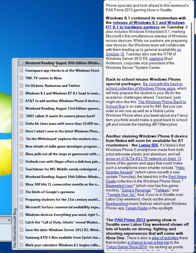Click the feed icon beside Mark your calendars entry
Screen dimensions: 196x253
pyautogui.click(x=21, y=245)
